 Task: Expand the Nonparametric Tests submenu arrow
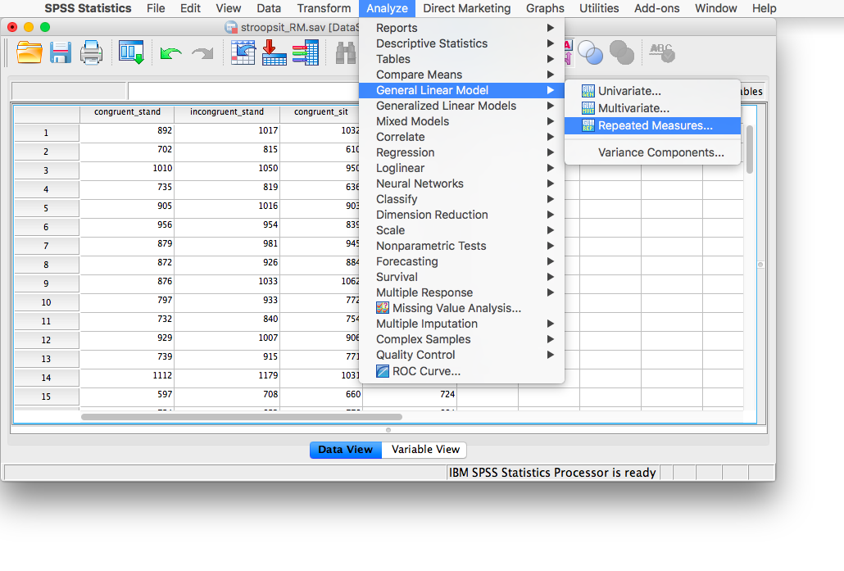click(550, 246)
